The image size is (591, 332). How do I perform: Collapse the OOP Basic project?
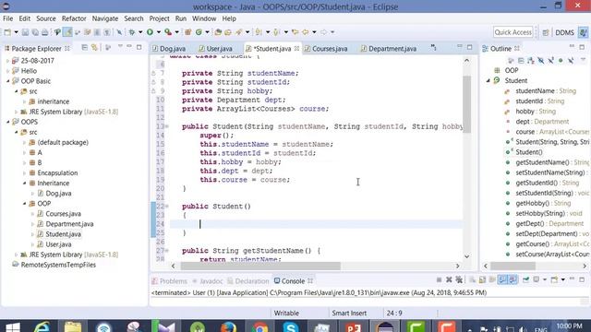[8, 81]
